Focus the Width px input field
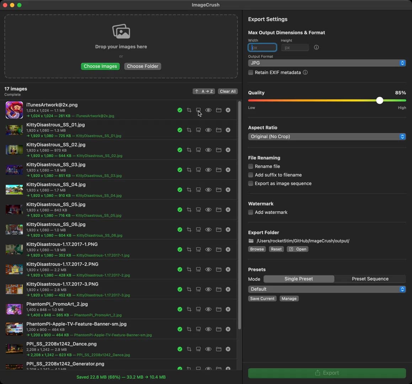412x384 pixels. coord(262,48)
